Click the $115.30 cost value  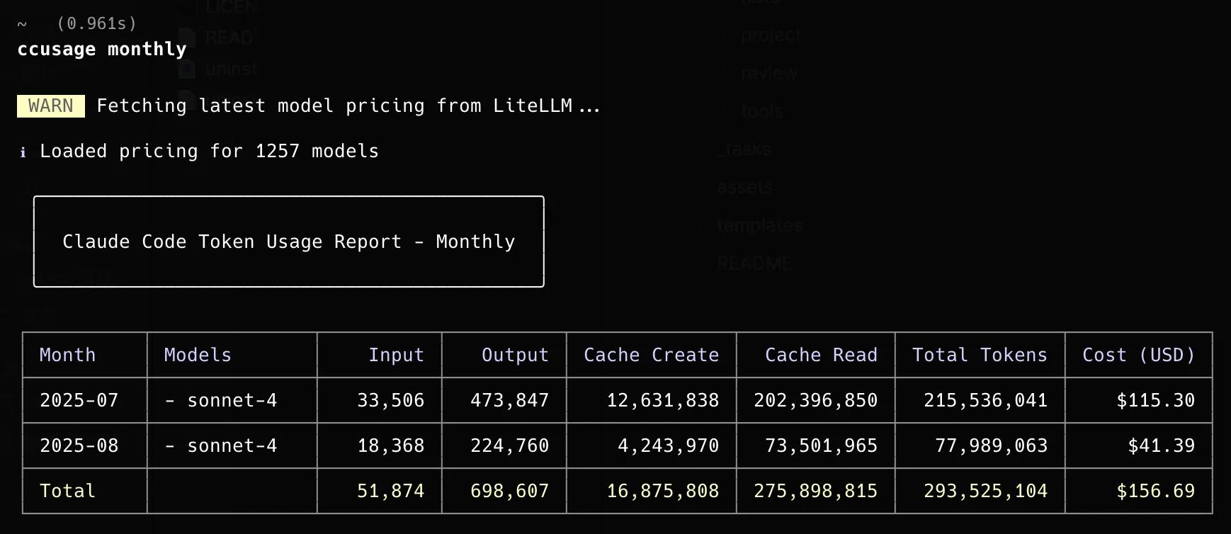coord(1155,400)
